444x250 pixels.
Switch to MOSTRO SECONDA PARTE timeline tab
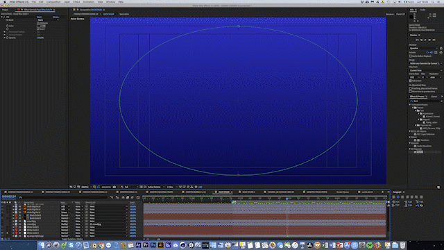click(161, 192)
